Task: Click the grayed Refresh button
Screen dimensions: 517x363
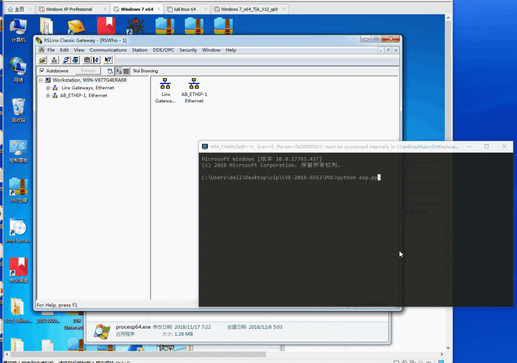Action: tap(88, 71)
